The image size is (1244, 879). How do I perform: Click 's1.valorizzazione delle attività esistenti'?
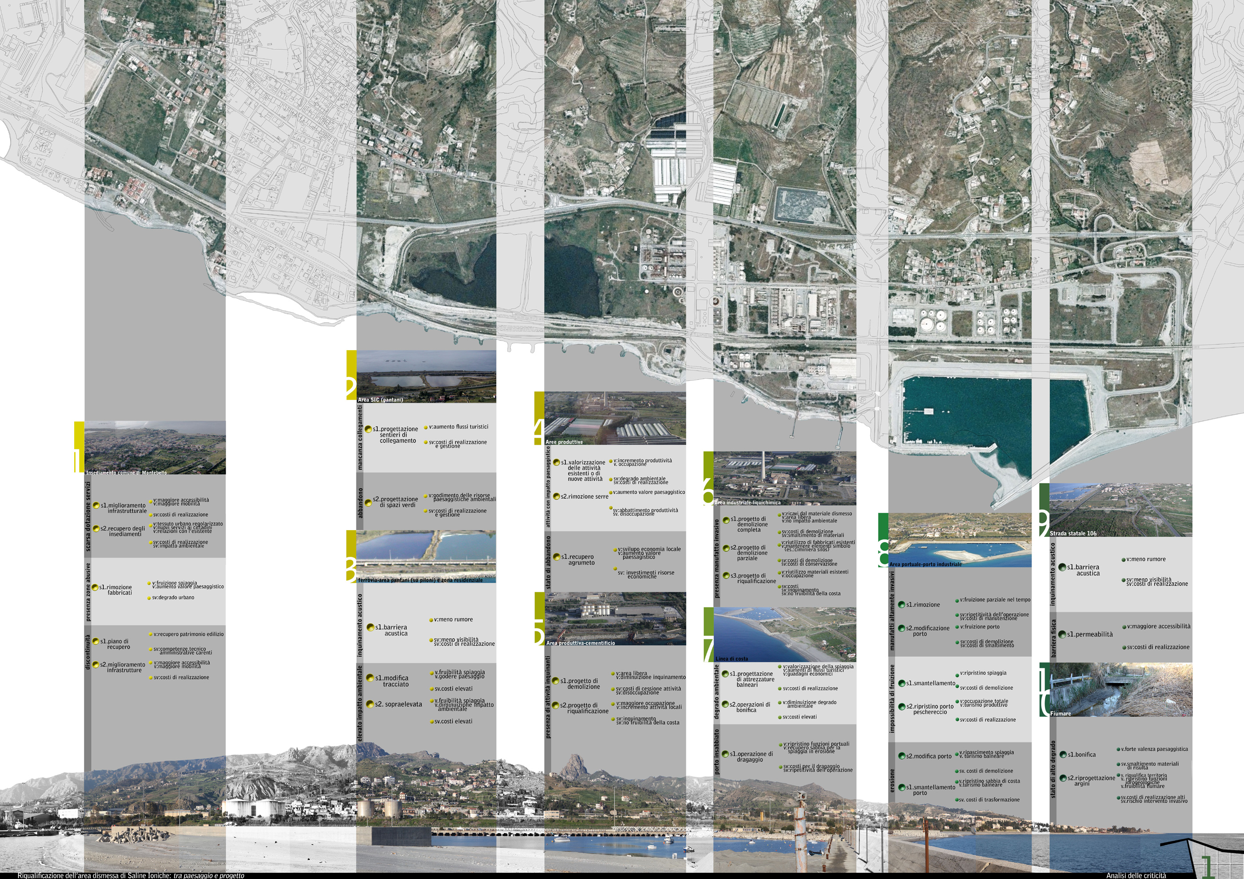(x=583, y=471)
